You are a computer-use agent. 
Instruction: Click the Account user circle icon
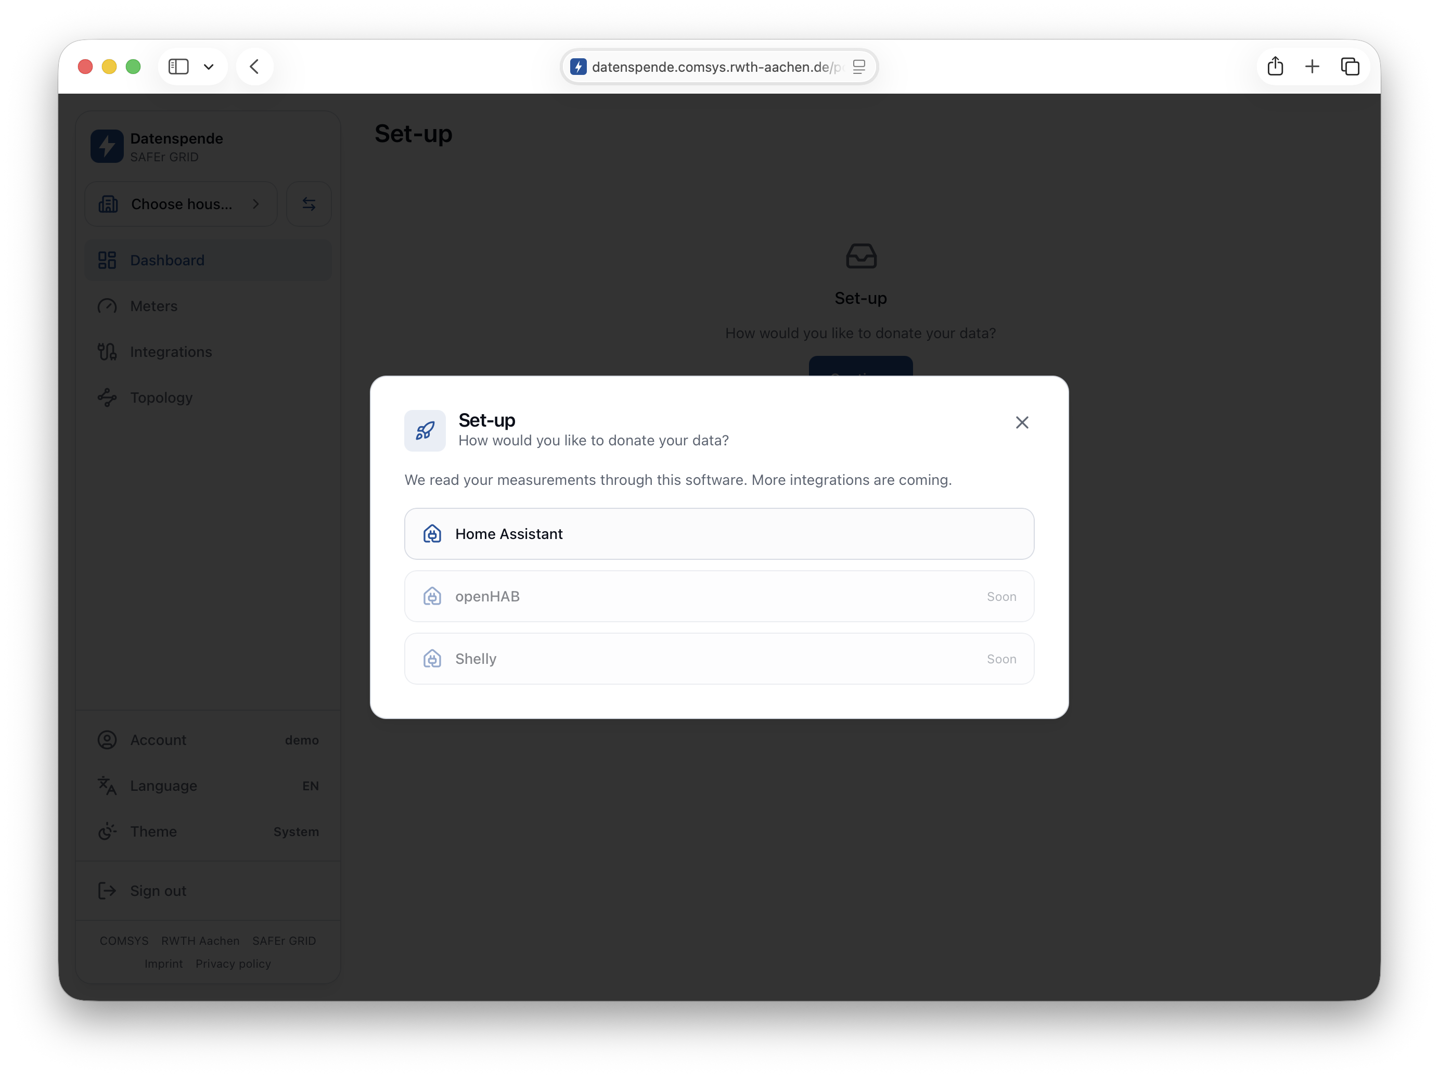point(107,740)
